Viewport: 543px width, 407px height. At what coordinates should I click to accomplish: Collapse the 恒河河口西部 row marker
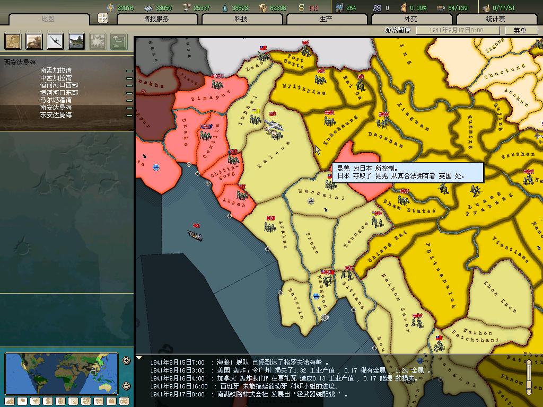(129, 85)
